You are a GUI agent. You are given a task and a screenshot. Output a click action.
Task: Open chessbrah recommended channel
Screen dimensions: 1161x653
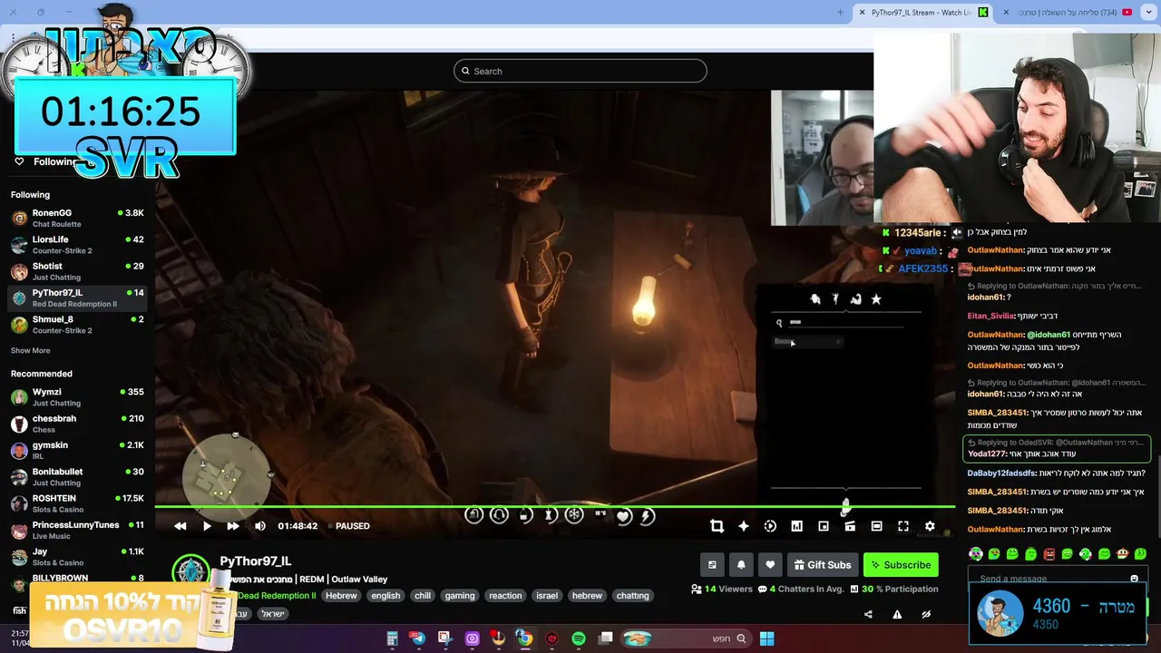(77, 424)
